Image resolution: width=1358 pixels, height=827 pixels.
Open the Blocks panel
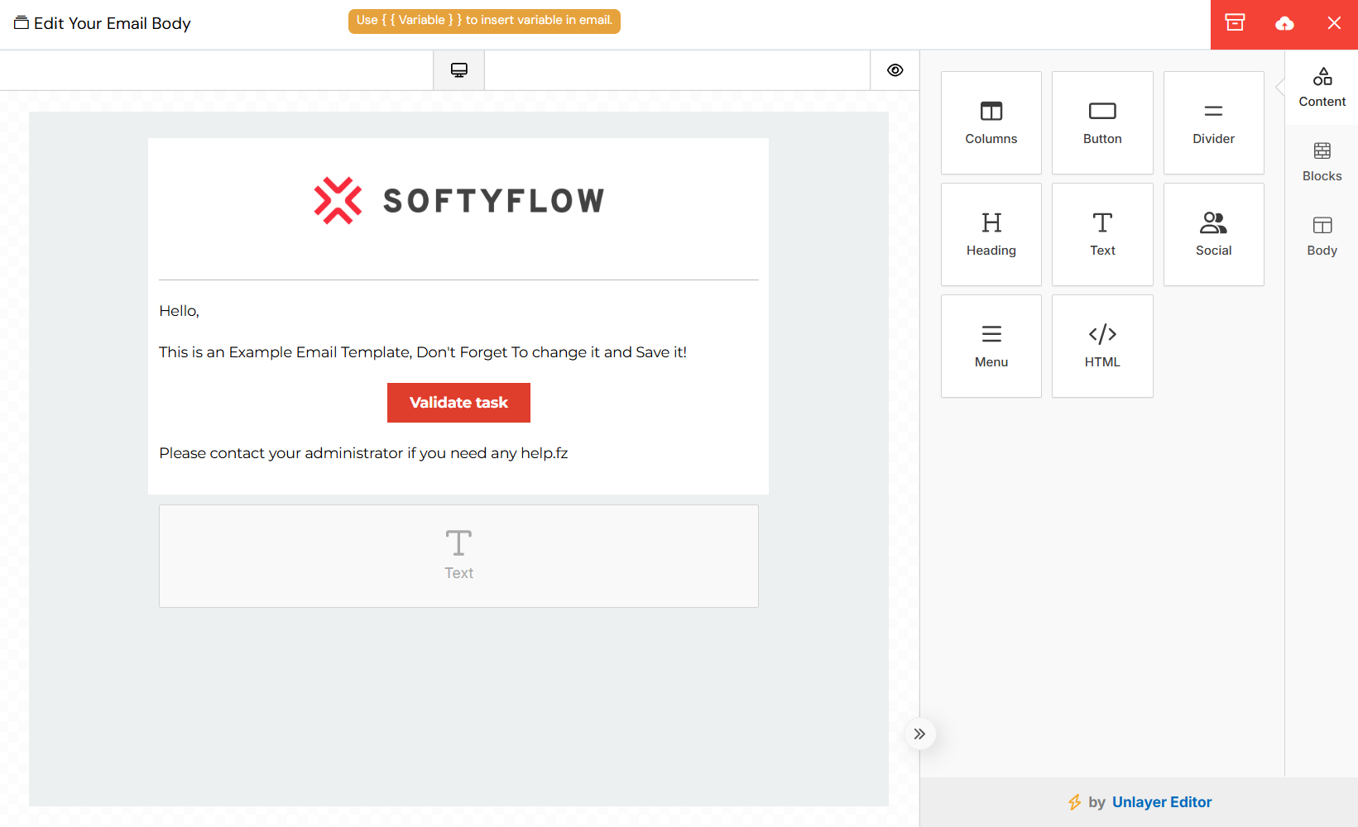[1321, 160]
